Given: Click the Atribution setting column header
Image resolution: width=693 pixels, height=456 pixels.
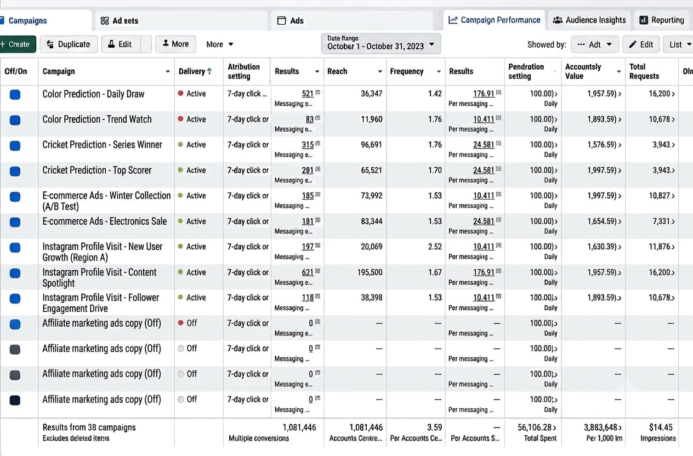Looking at the screenshot, I should (243, 71).
